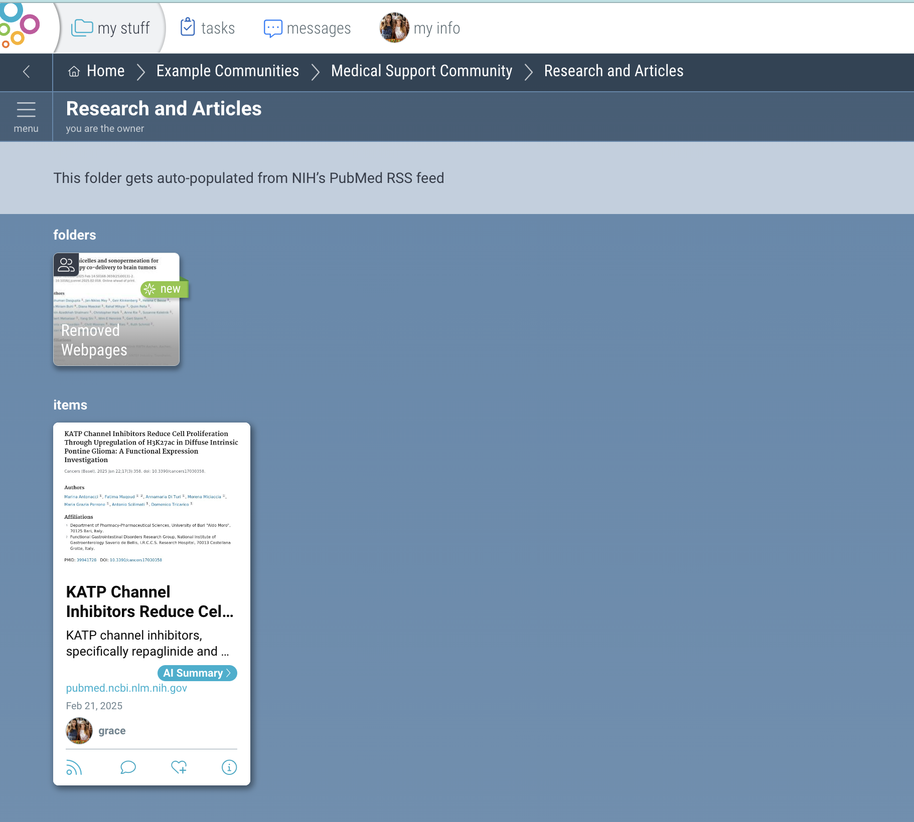Click the RSS feed icon on article card
914x822 pixels.
click(74, 767)
